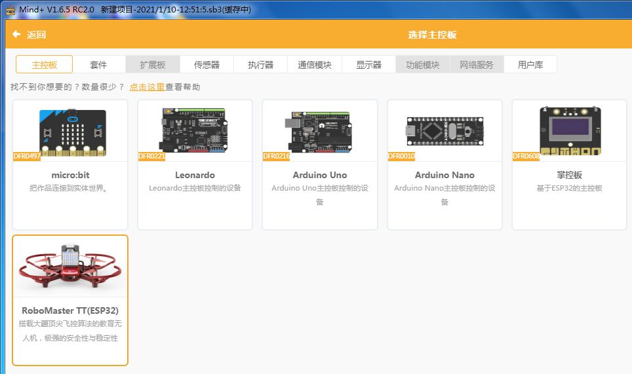Screen dimensions: 632x374
Task: Open the Mind+ app icon in title bar
Action: 10,9
